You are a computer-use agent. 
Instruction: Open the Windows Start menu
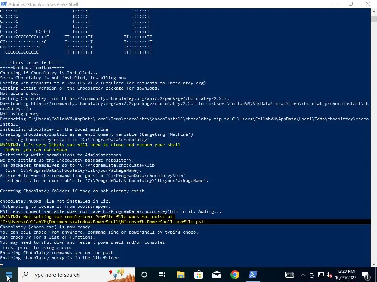(9, 275)
